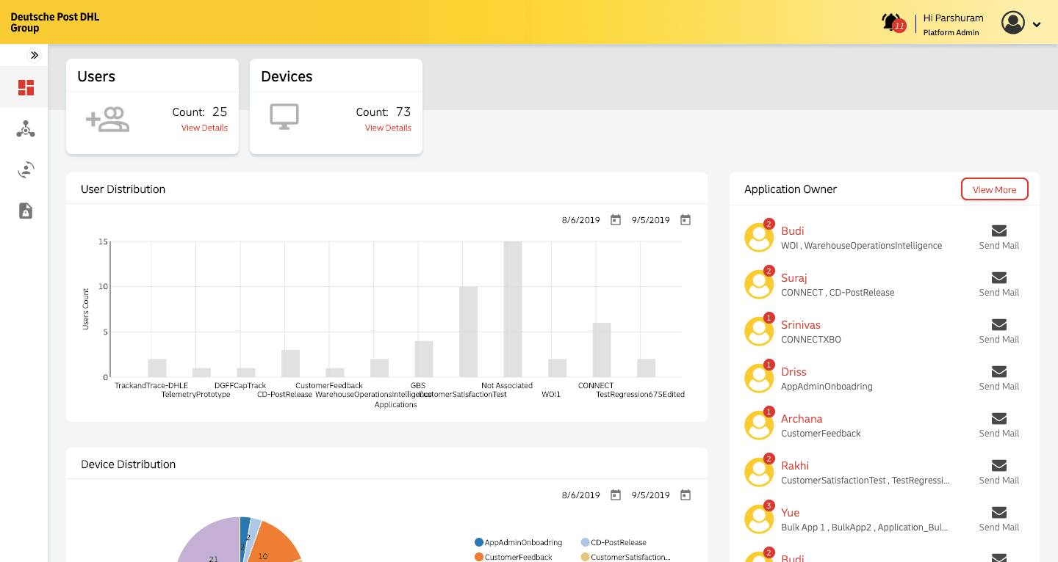Image resolution: width=1058 pixels, height=562 pixels.
Task: Click the CONNECT bar in user chart
Action: (x=602, y=350)
